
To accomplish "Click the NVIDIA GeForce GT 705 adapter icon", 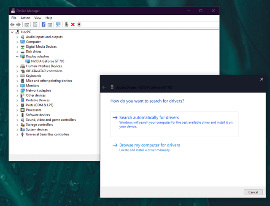I will (27, 61).
